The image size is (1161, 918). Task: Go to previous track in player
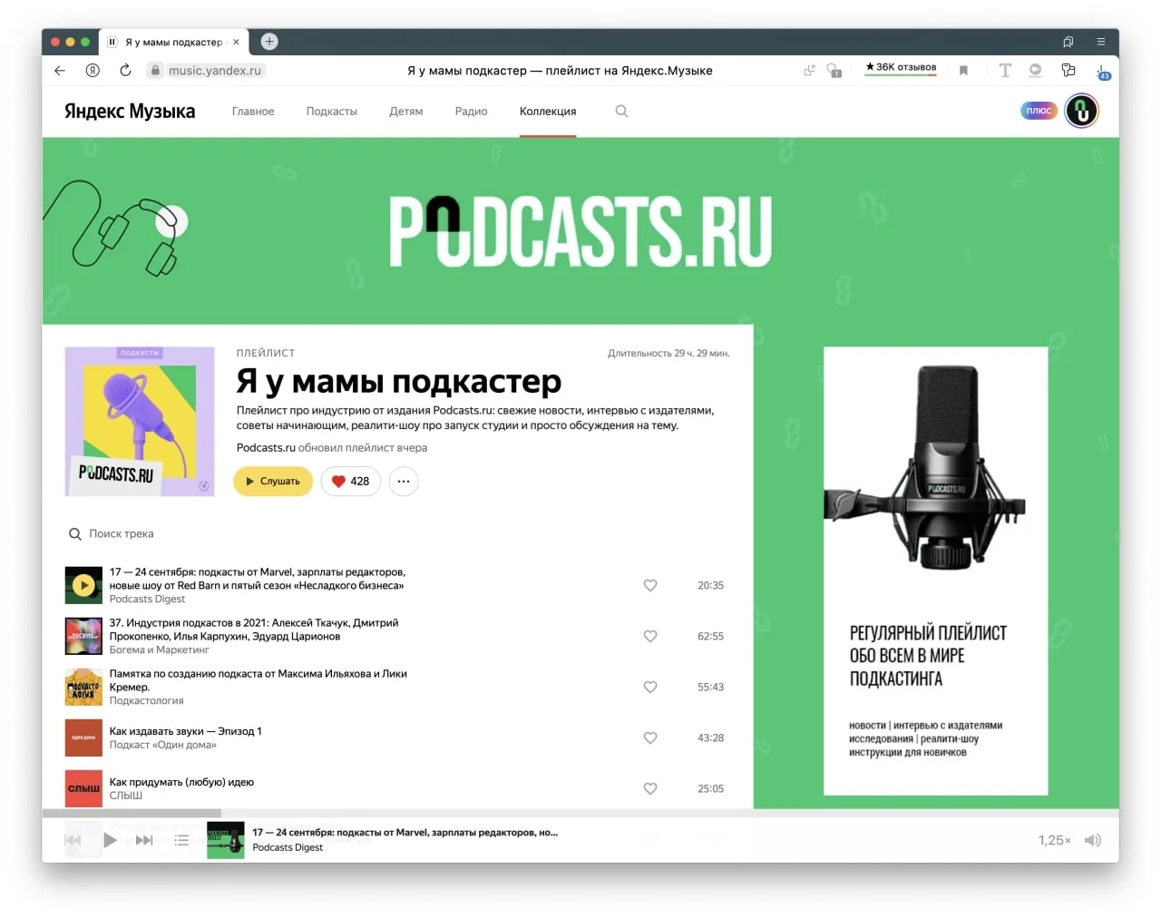pos(73,841)
